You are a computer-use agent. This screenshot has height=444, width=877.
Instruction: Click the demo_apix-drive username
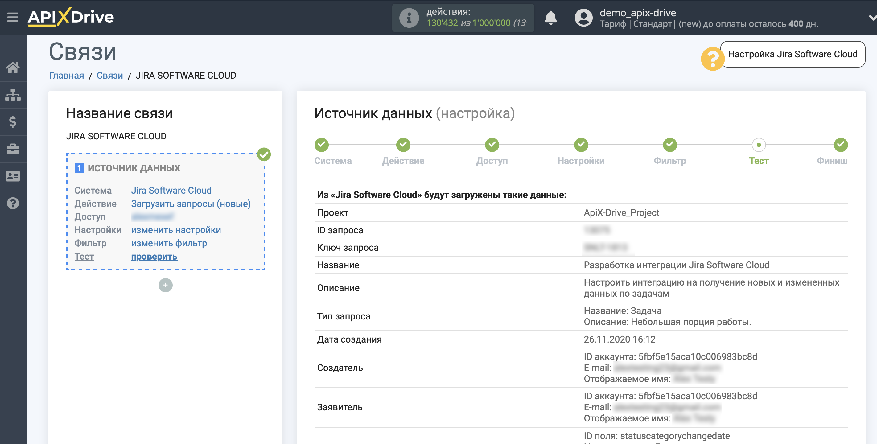[x=638, y=13]
